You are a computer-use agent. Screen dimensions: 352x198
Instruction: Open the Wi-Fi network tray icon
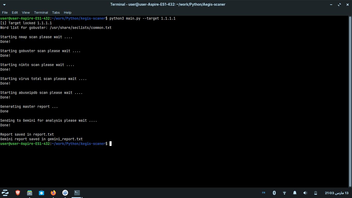[x=284, y=193]
